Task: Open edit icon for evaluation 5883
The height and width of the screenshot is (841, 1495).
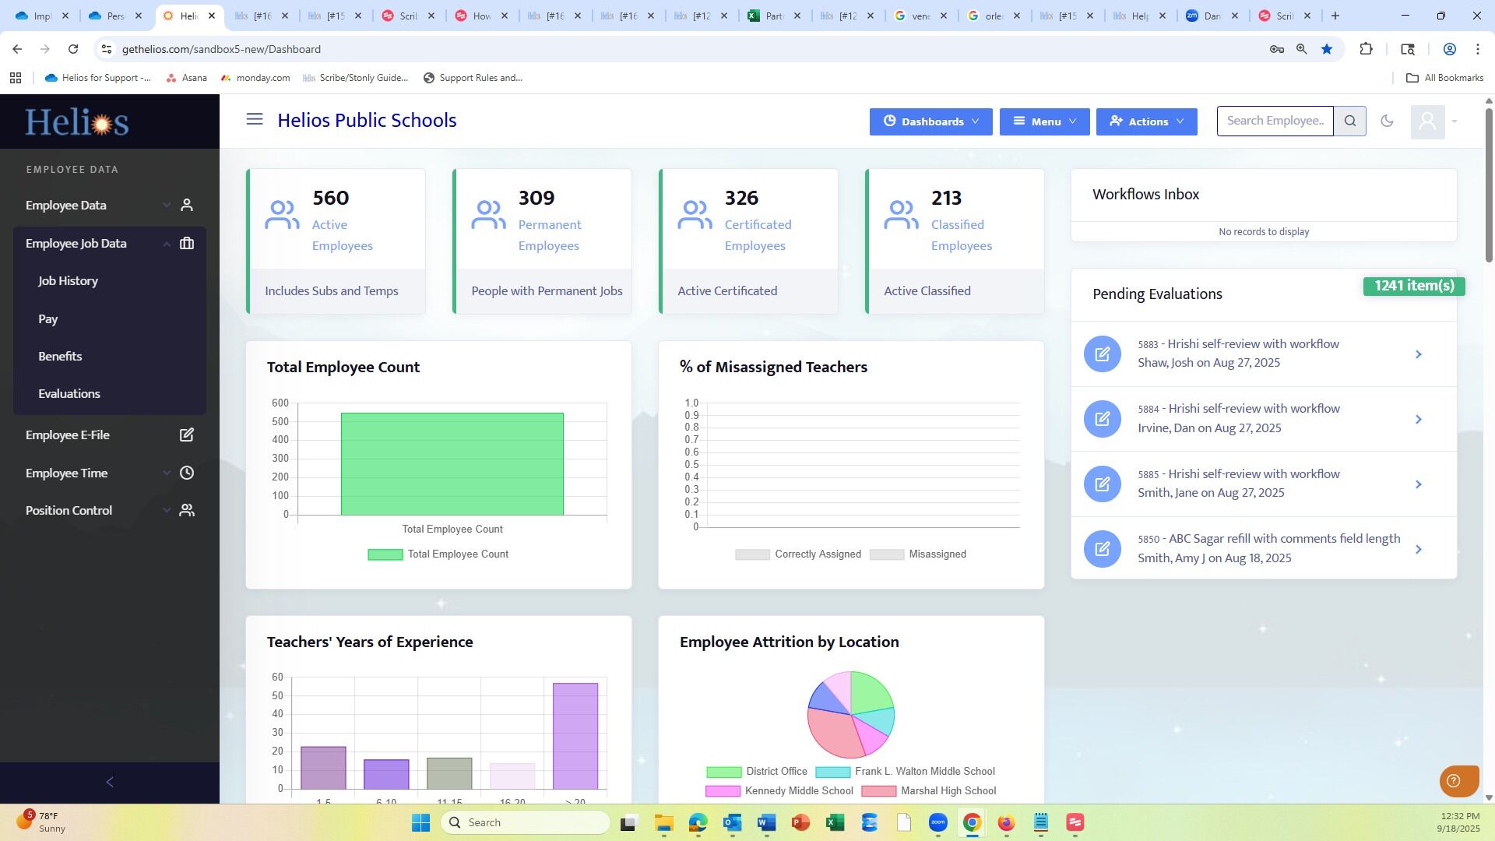Action: [1102, 354]
